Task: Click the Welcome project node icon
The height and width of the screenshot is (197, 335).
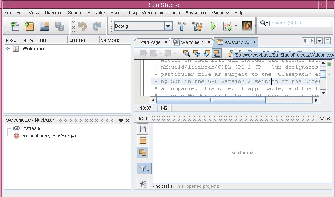Action: click(16, 49)
